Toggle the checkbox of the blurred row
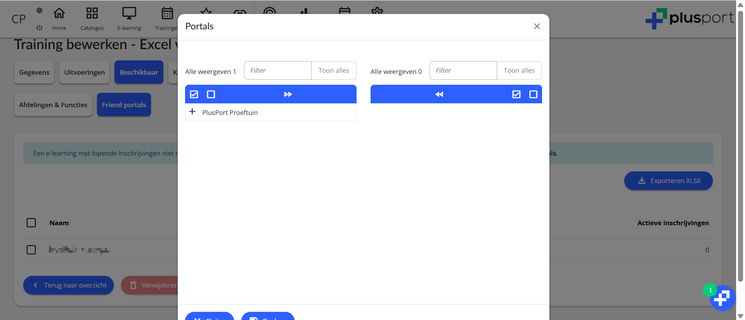This screenshot has width=745, height=320. (x=31, y=250)
